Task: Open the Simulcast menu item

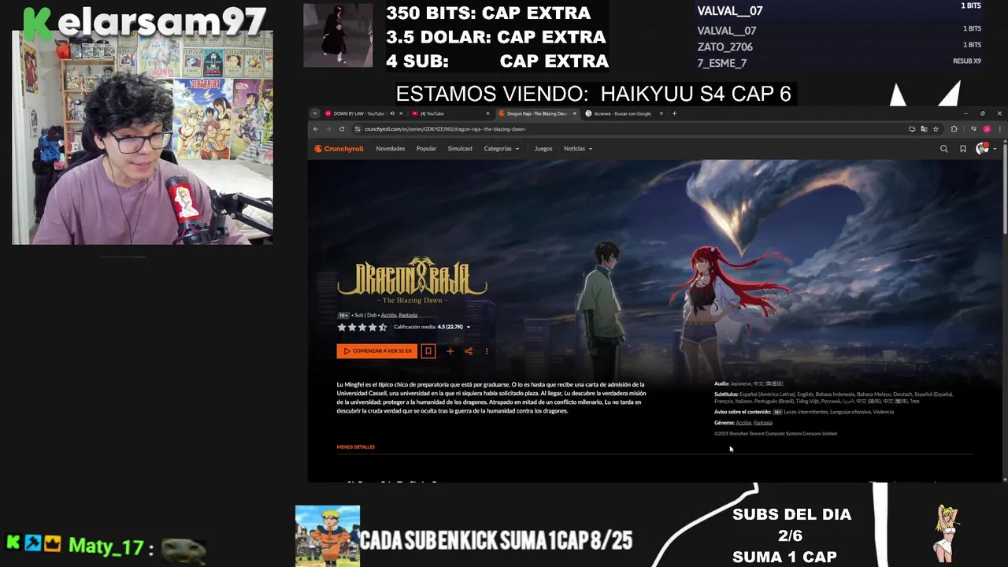Action: click(460, 149)
